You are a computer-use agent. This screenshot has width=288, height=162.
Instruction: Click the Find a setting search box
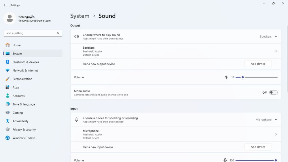pos(33,33)
